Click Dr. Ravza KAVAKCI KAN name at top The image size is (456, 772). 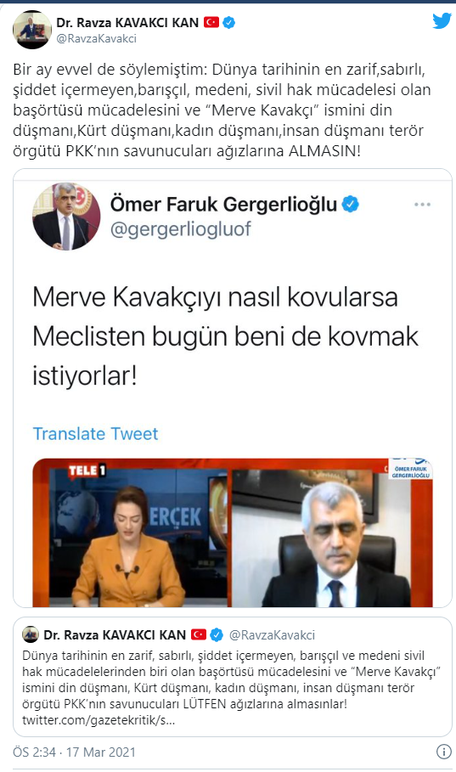pyautogui.click(x=127, y=23)
